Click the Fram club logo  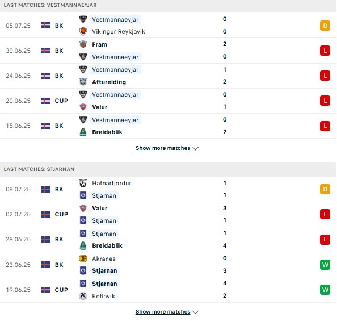click(83, 44)
